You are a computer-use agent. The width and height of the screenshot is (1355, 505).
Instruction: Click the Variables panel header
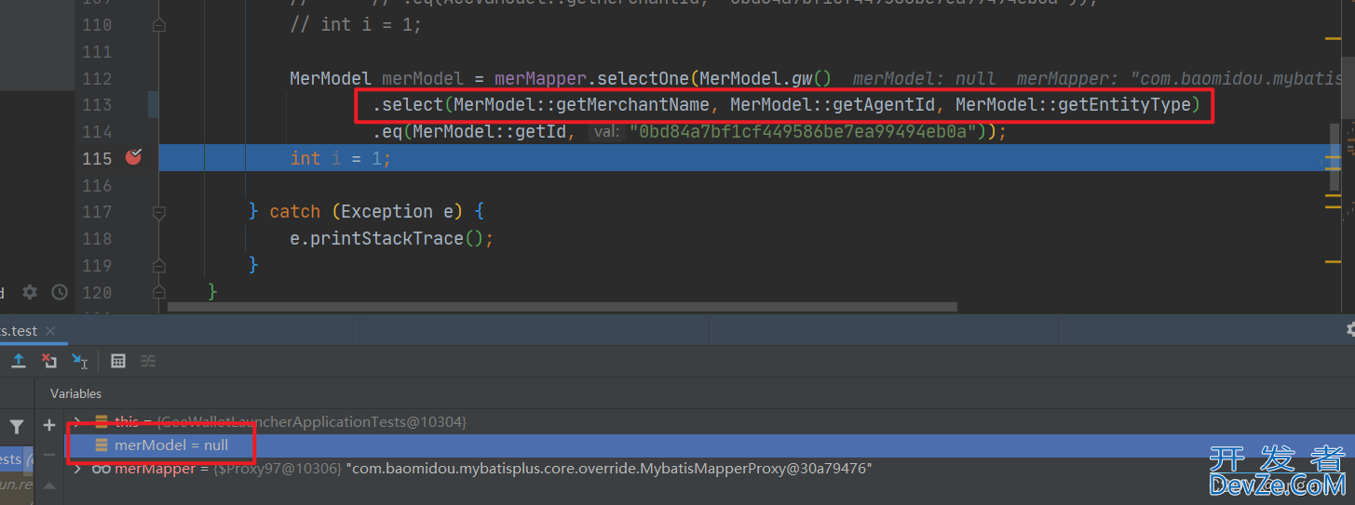(76, 393)
